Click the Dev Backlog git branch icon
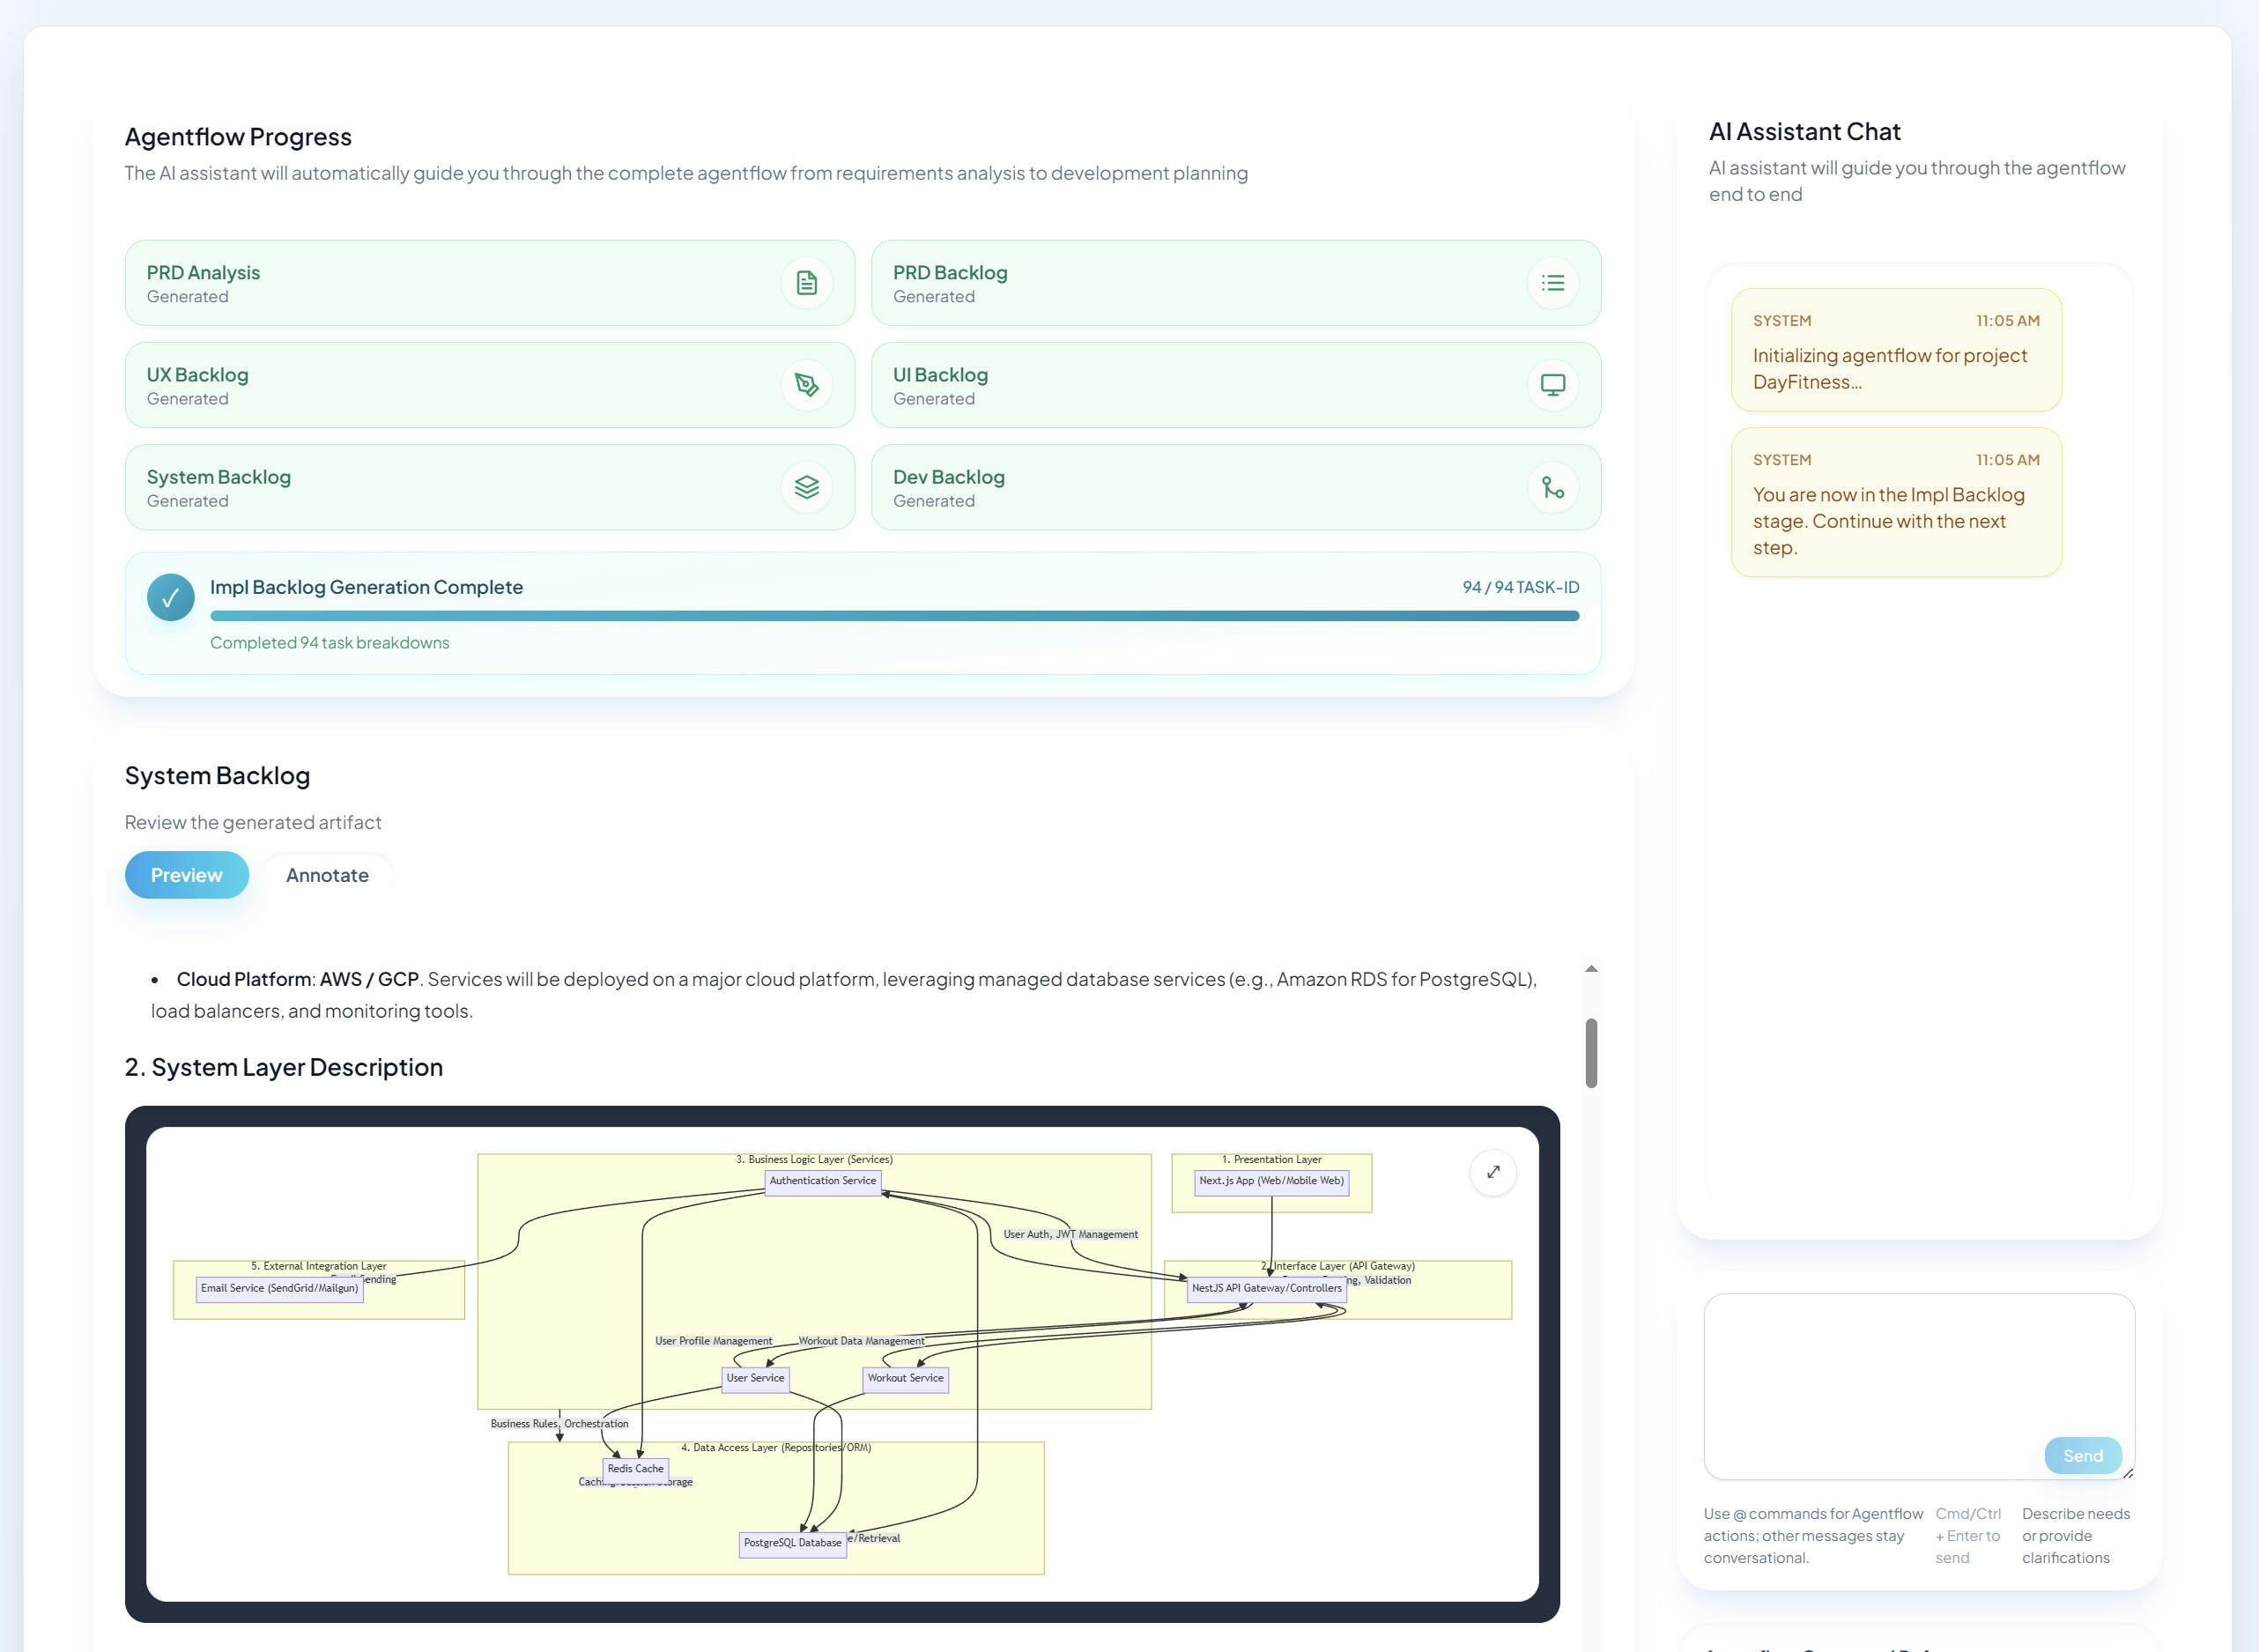2259x1652 pixels. pyautogui.click(x=1552, y=487)
